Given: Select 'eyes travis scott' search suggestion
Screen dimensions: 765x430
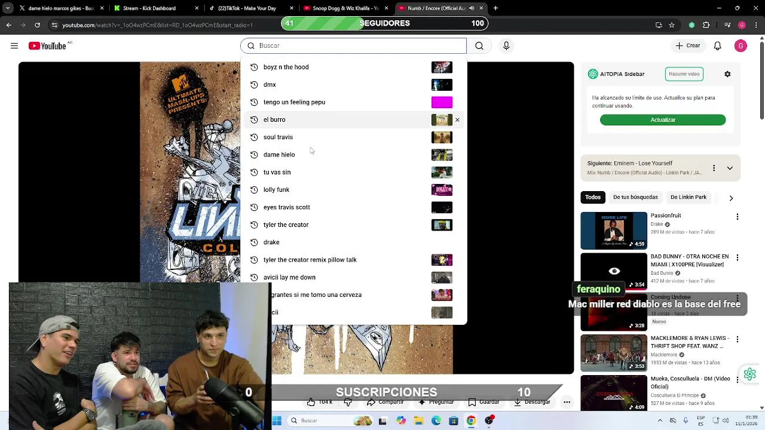Looking at the screenshot, I should pyautogui.click(x=353, y=207).
